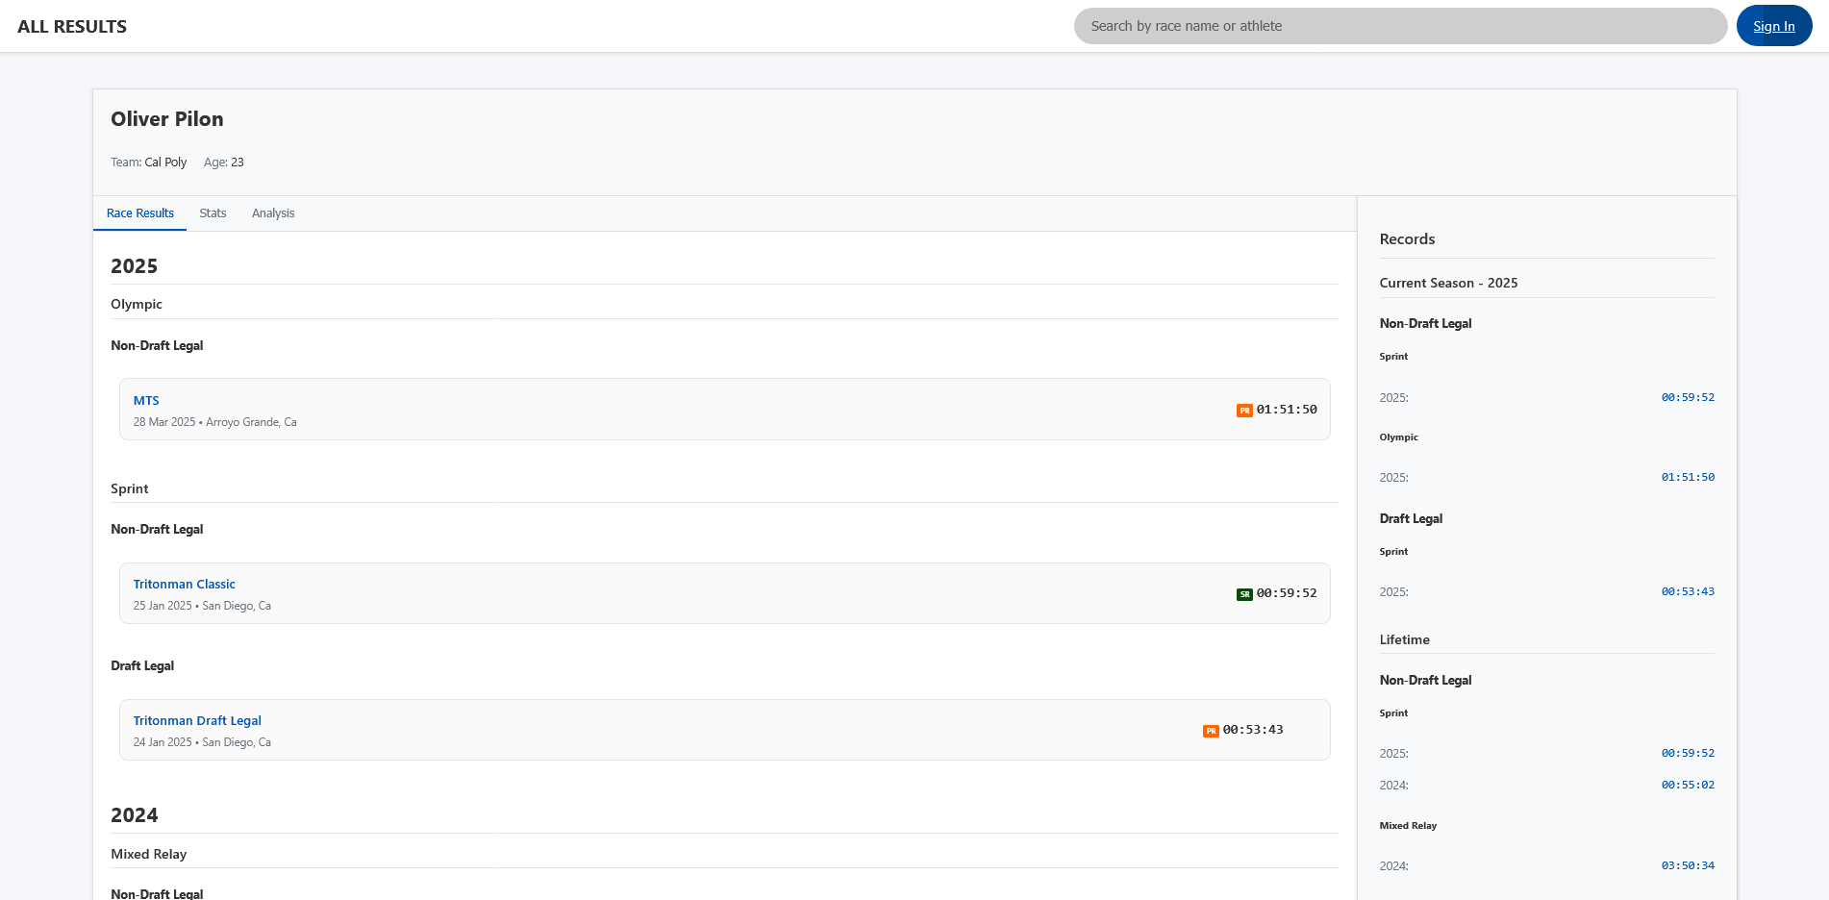1829x900 pixels.
Task: Open the Tritonman Draft Legal race link
Action: coord(197,721)
